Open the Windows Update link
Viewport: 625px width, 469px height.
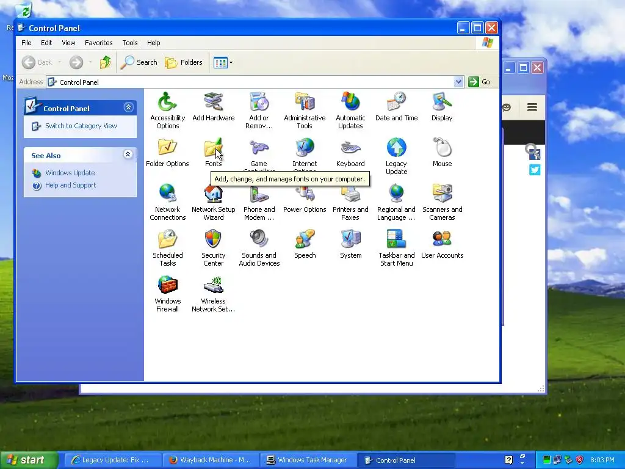pyautogui.click(x=70, y=173)
